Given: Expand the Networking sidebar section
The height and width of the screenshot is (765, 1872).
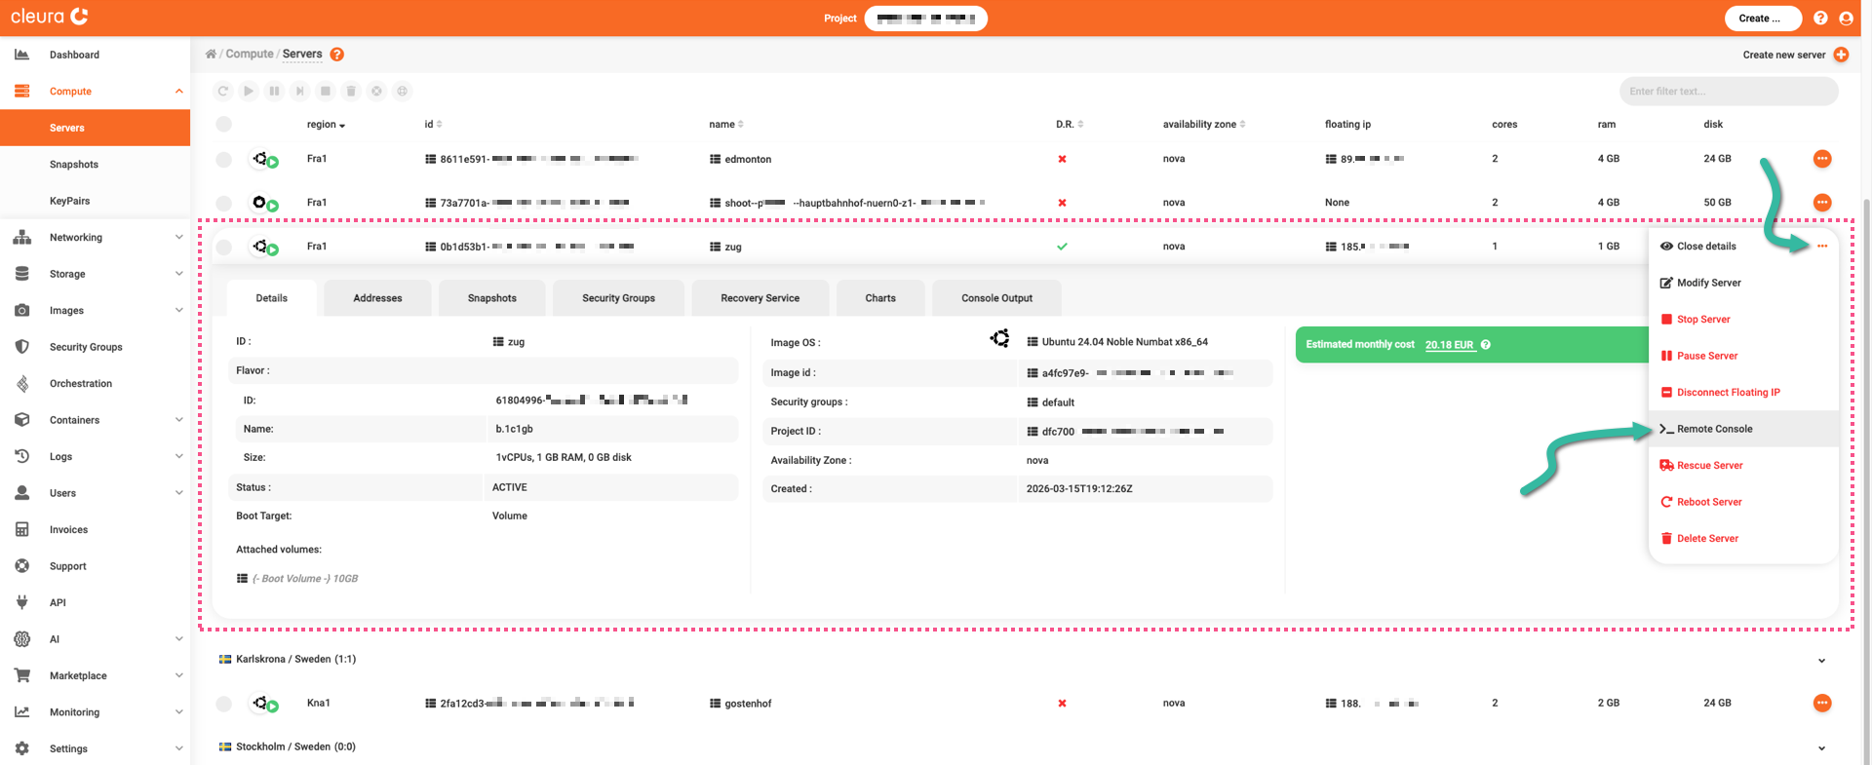Looking at the screenshot, I should (x=178, y=238).
